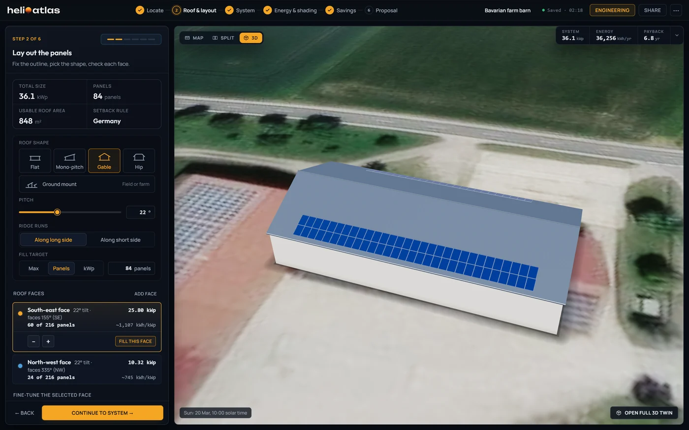Screen dimensions: 689x430
Task: Select the North-west face card
Action: (87, 370)
